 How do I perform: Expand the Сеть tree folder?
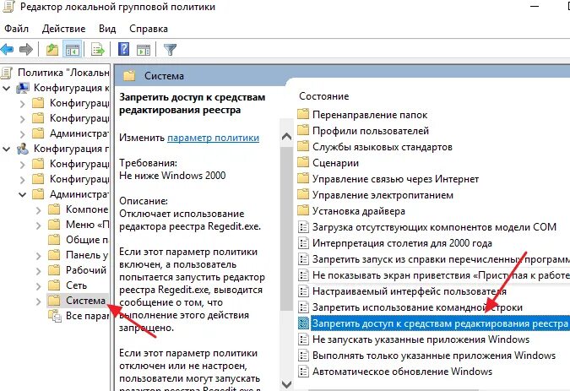(39, 286)
